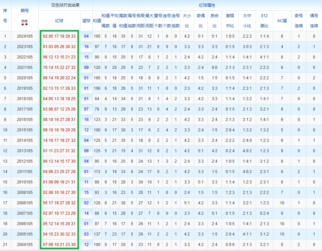The image size is (322, 251).
Task: Click the 奇偶比 column header
Action: click(x=201, y=21)
